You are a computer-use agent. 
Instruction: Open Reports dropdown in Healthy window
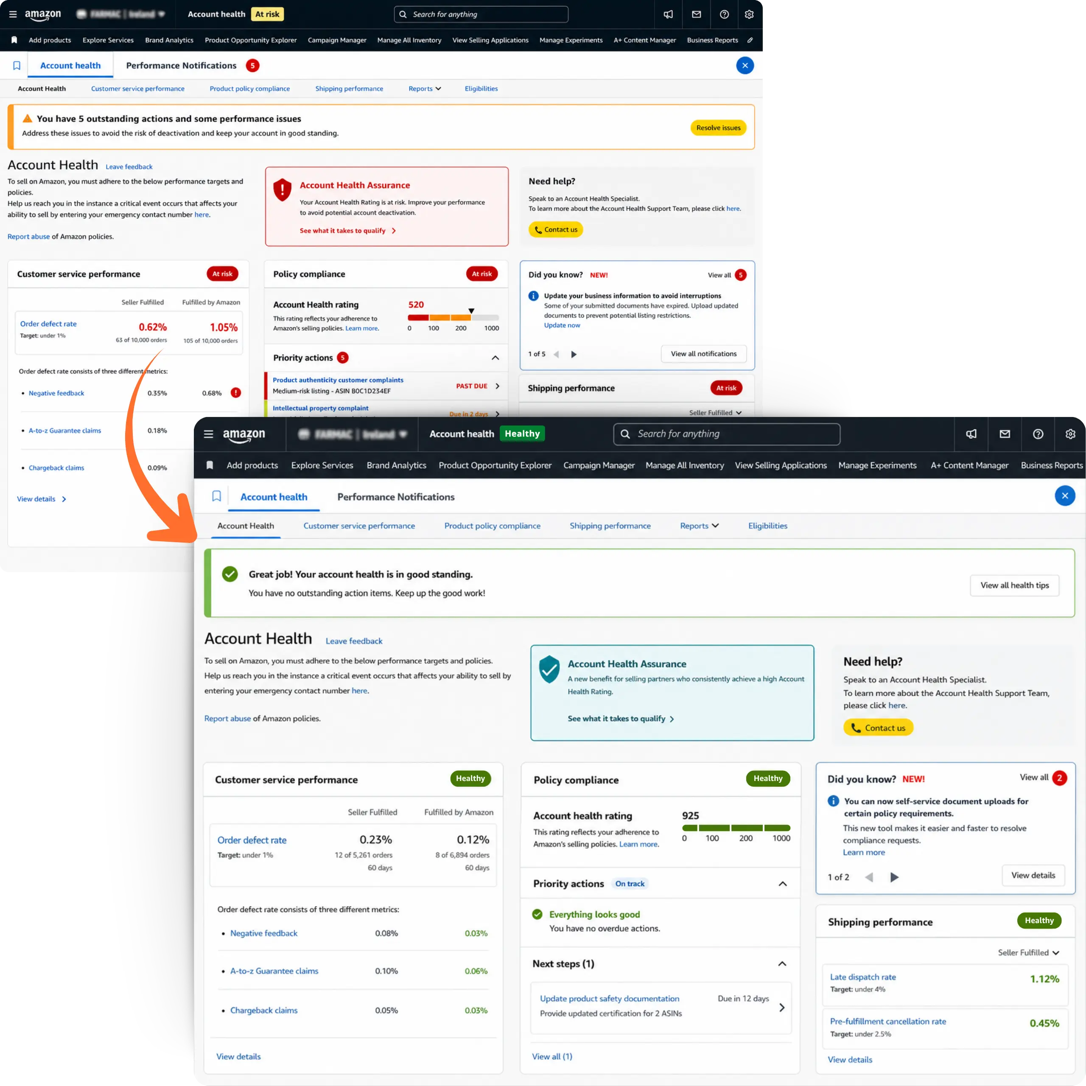(x=699, y=526)
